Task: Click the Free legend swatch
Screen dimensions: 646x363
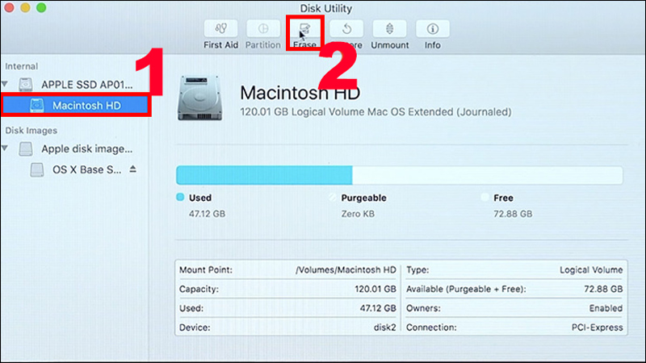Action: click(485, 197)
